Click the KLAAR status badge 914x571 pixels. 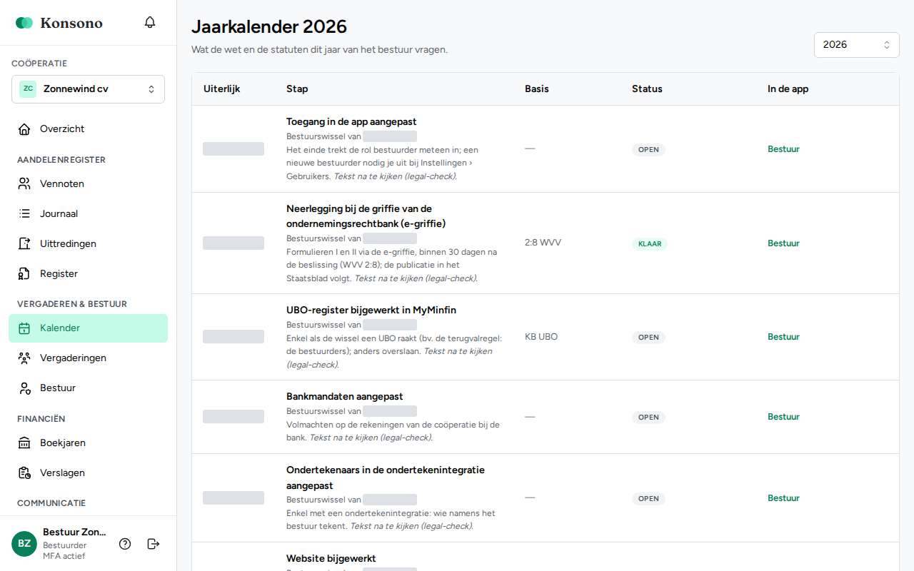pos(649,244)
